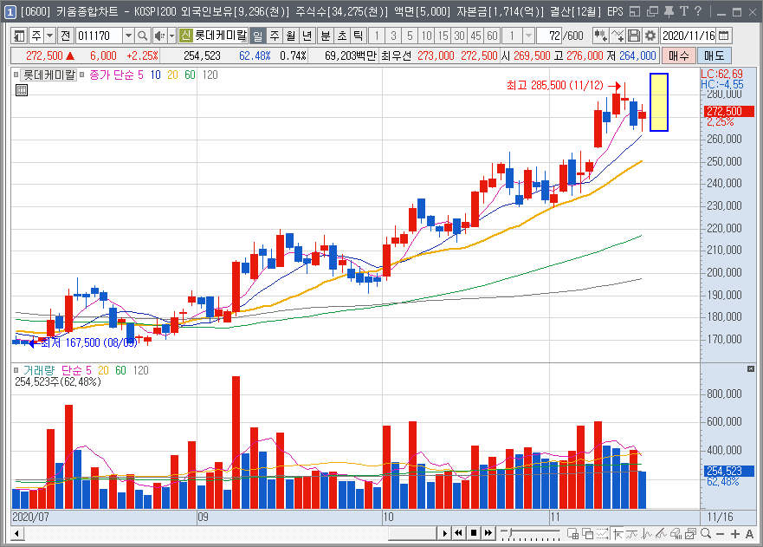
Task: Click the indicator add icon beside 72/600
Action: (600, 36)
